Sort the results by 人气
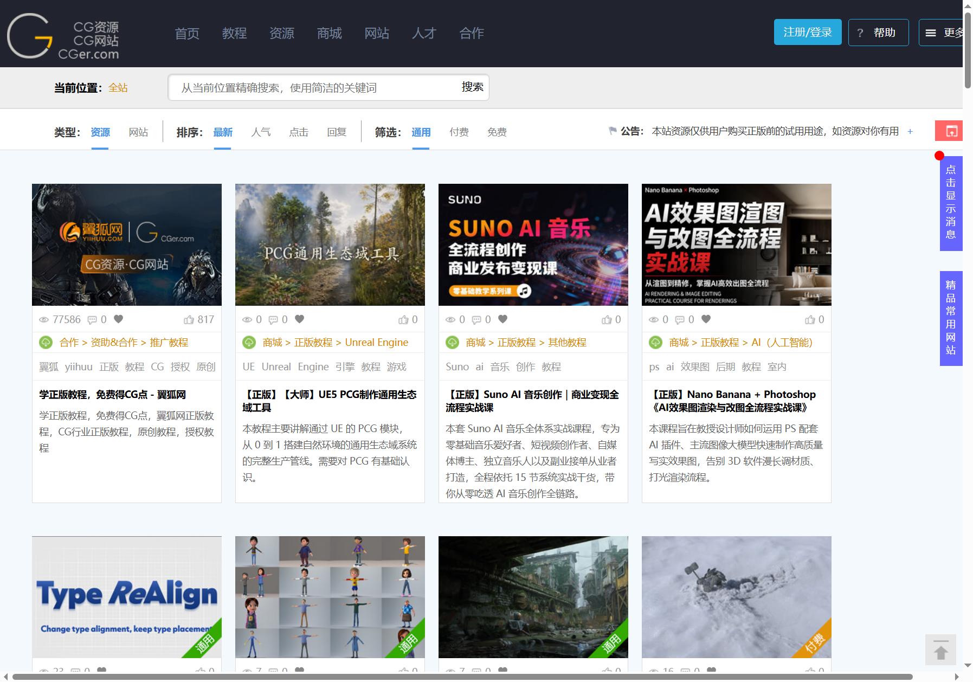Image resolution: width=973 pixels, height=682 pixels. (x=261, y=132)
